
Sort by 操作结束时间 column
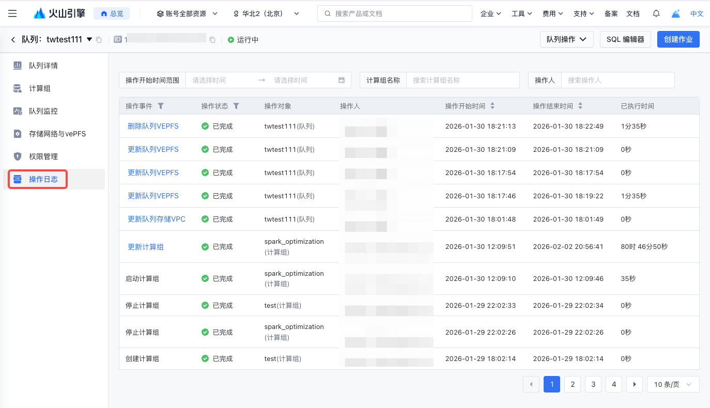(580, 106)
